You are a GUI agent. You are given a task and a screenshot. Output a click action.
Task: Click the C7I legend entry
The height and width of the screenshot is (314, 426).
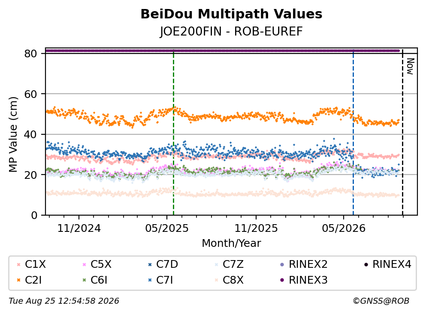[x=160, y=280]
